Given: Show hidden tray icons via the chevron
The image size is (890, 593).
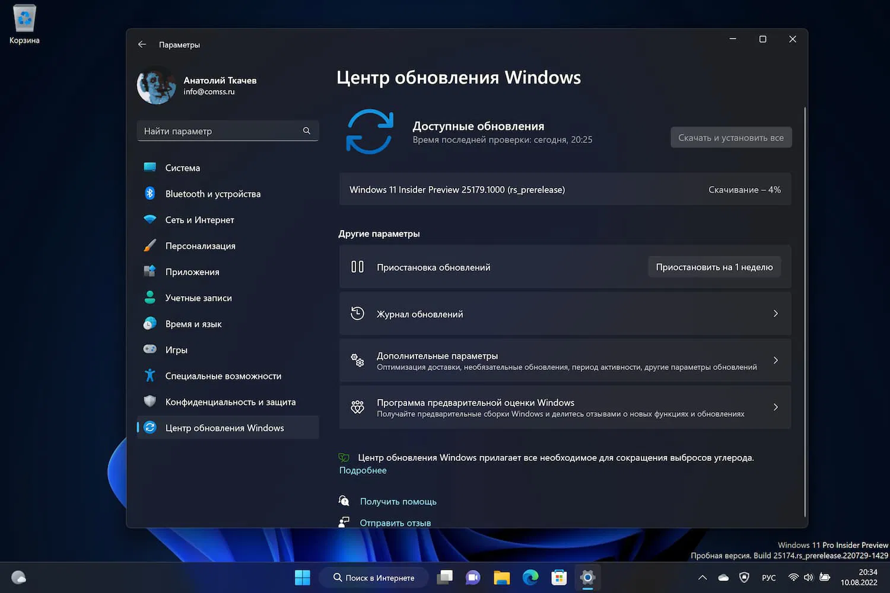Looking at the screenshot, I should click(x=702, y=577).
